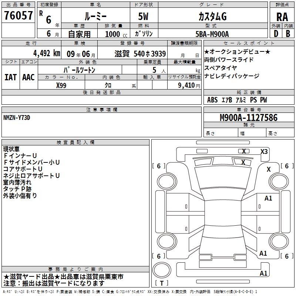Click mileage 4,492 km
The image size is (296, 296).
(x=47, y=53)
